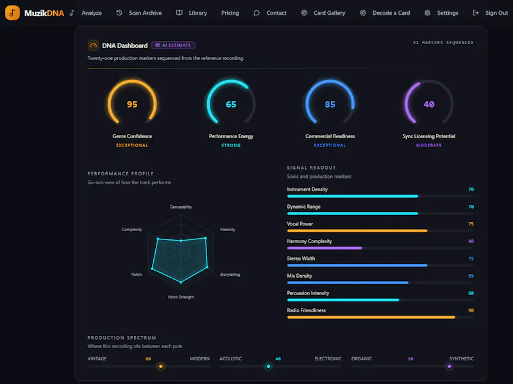The height and width of the screenshot is (384, 513).
Task: Click the SYNTHETIC pole label
Action: tap(461, 359)
